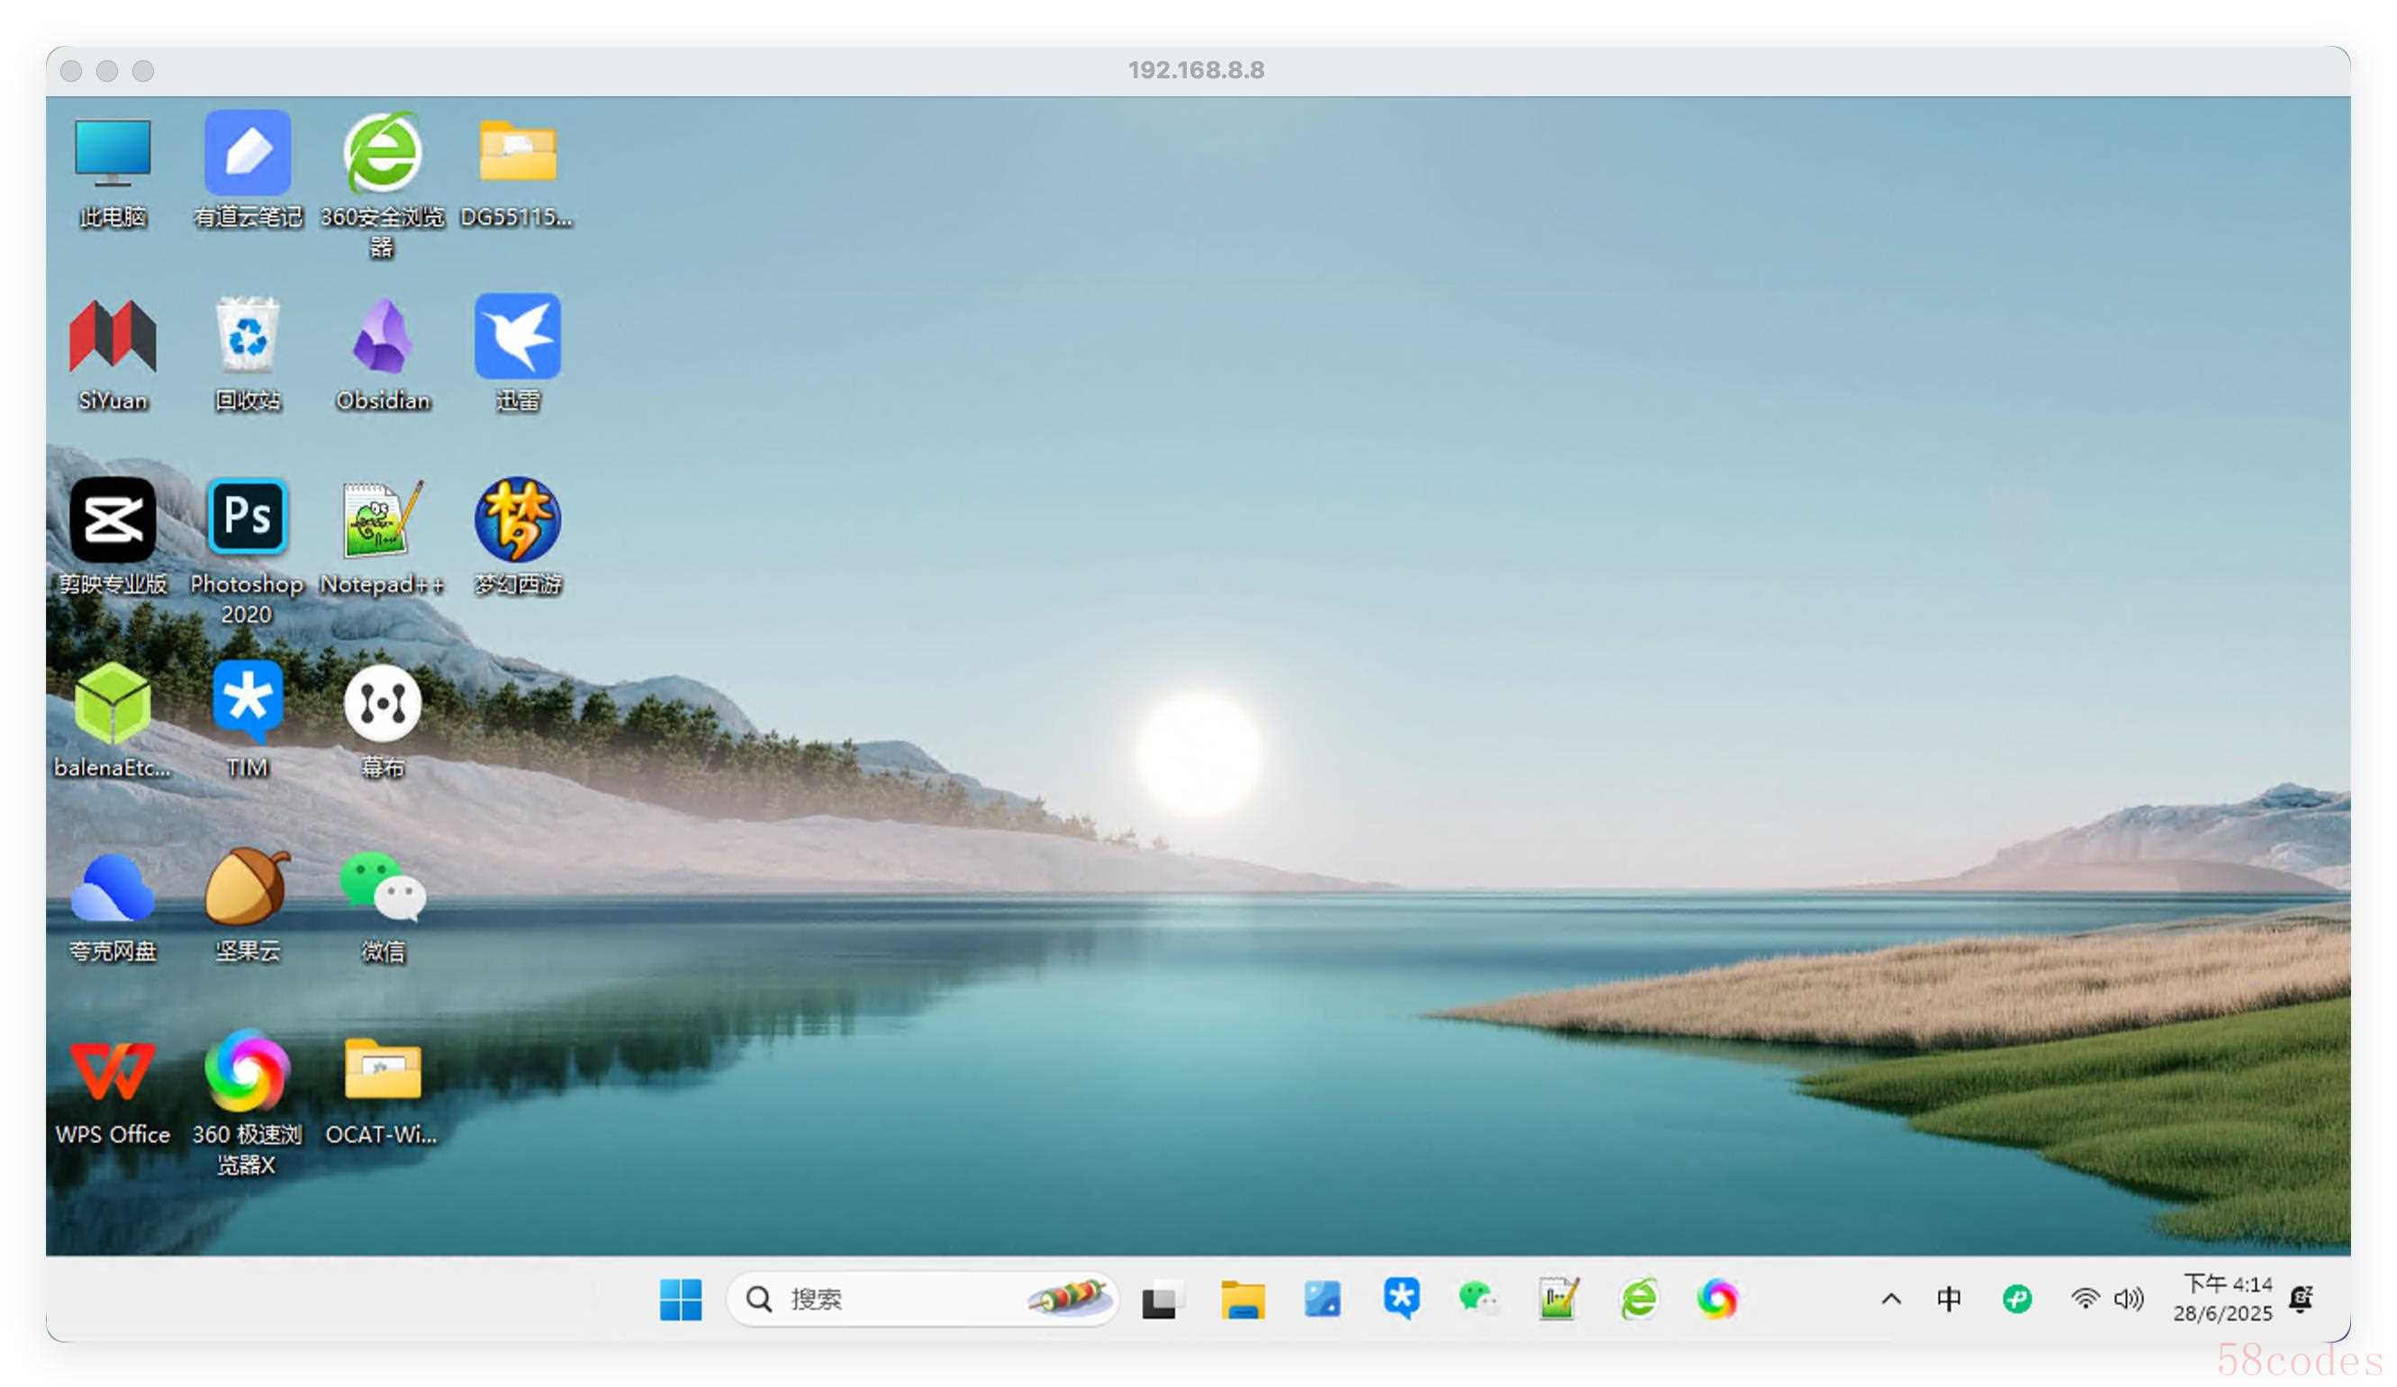Viewport: 2397px width, 1387px height.
Task: Select the TIM desktop icon
Action: click(248, 721)
